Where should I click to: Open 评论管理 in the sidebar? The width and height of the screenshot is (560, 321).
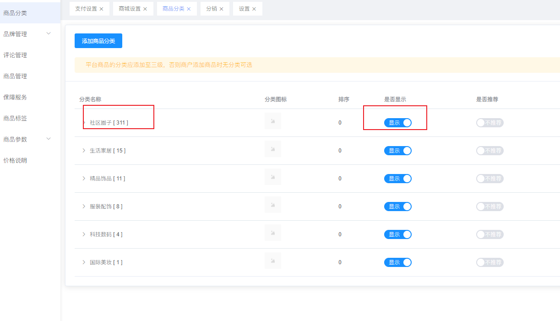click(x=30, y=55)
